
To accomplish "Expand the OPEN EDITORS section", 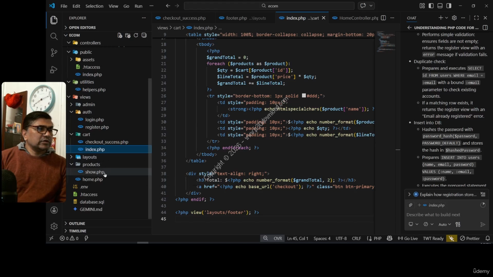I will (82, 27).
